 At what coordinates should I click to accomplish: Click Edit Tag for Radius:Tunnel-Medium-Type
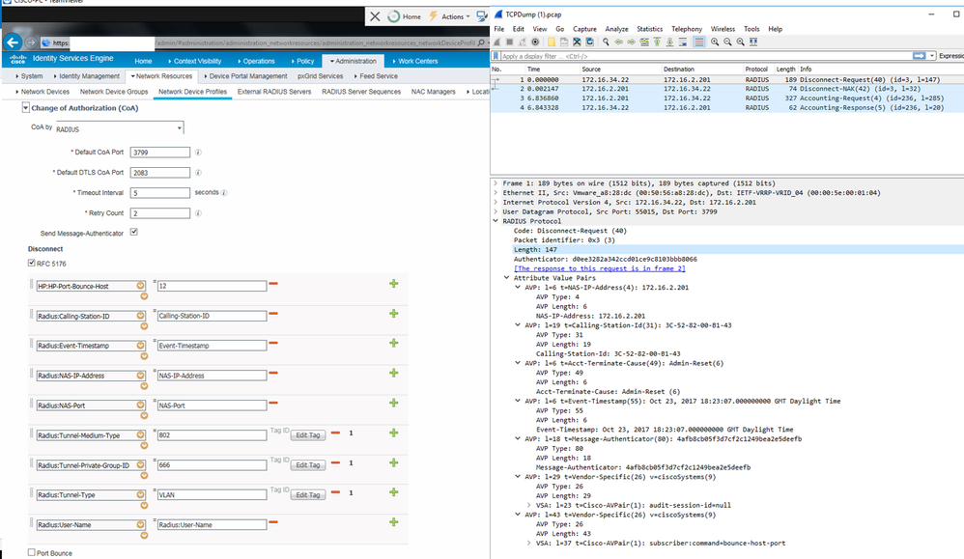(308, 434)
